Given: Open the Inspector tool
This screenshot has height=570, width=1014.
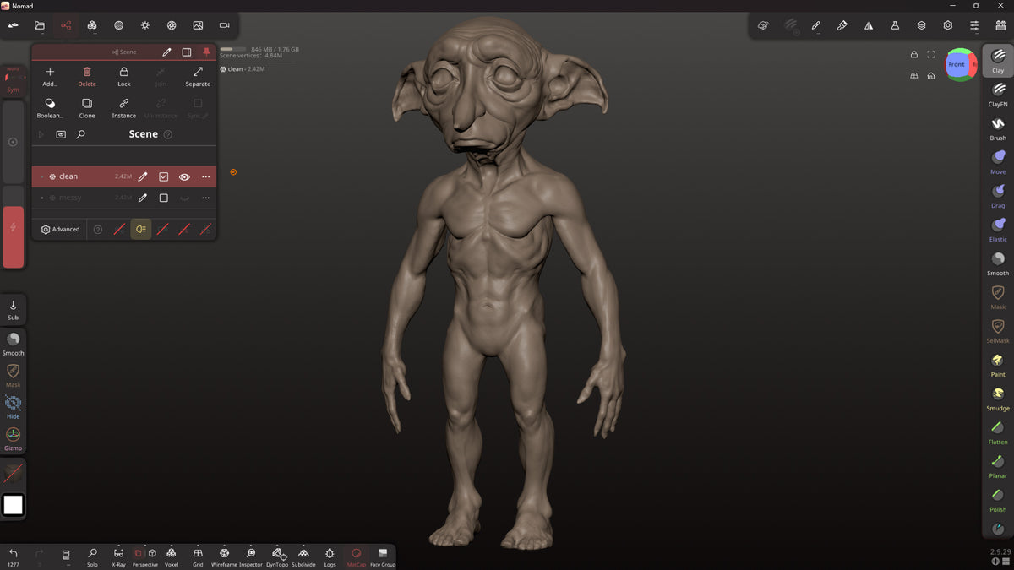Looking at the screenshot, I should click(x=251, y=556).
